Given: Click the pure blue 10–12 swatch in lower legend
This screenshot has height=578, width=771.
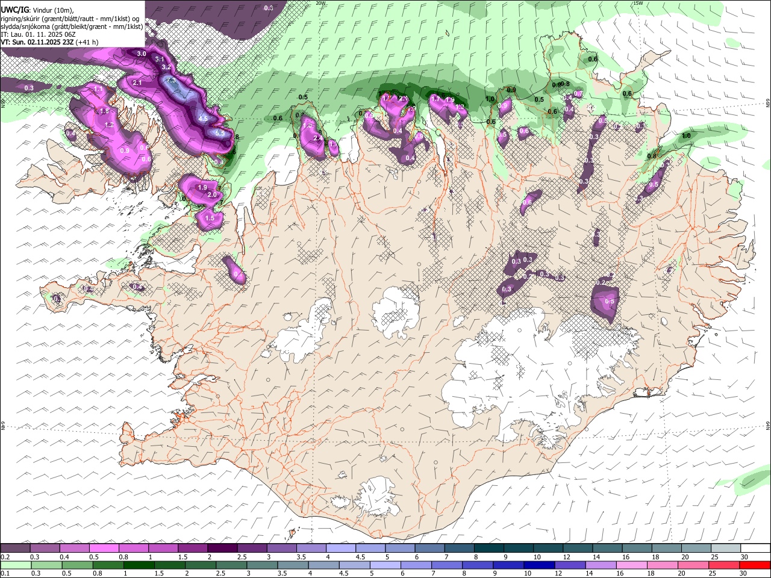Looking at the screenshot, I should click(539, 565).
